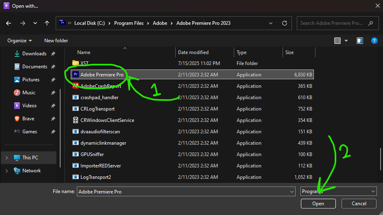Select the CRWindowsClientService file icon
Viewport: 383px width, 215px height.
[x=76, y=120]
